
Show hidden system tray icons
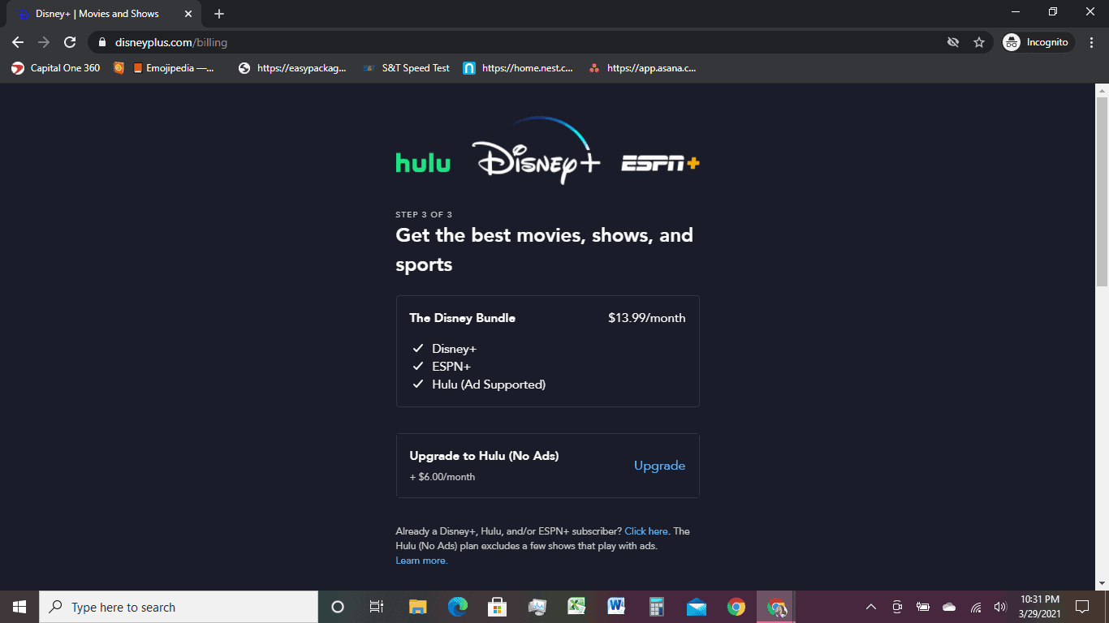(x=871, y=607)
